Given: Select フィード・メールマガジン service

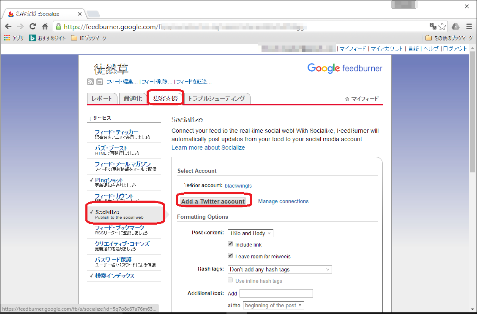Looking at the screenshot, I should [x=123, y=164].
